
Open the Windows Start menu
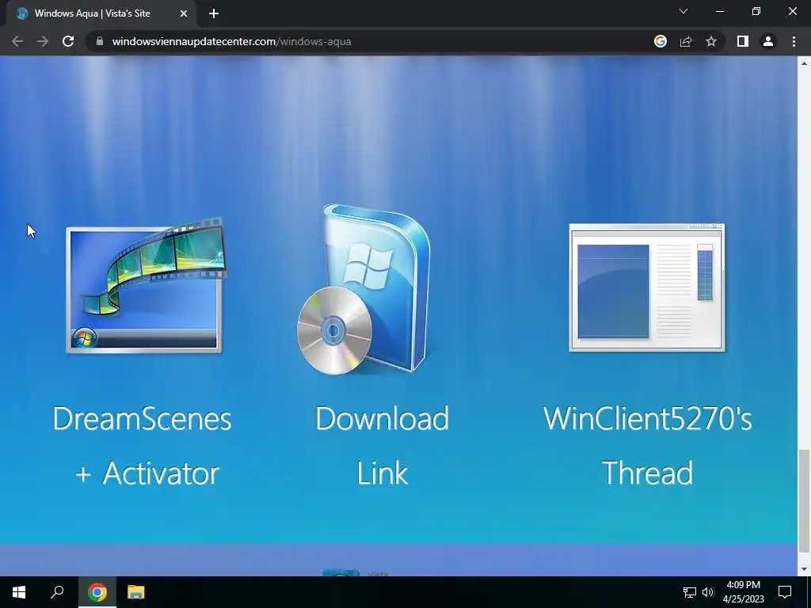pyautogui.click(x=19, y=592)
